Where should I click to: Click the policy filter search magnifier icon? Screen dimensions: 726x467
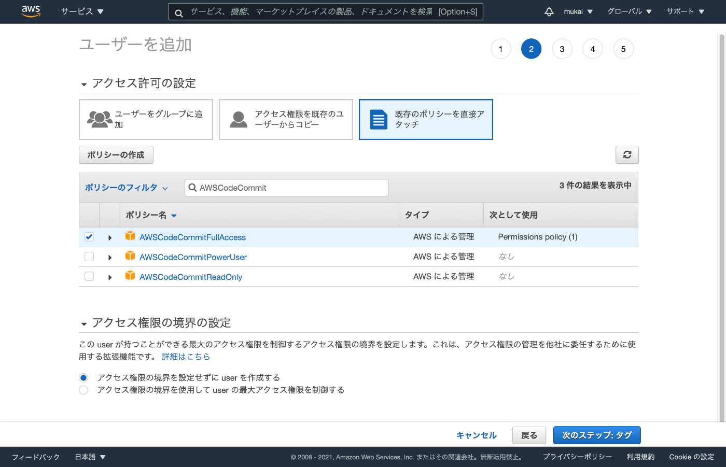192,188
